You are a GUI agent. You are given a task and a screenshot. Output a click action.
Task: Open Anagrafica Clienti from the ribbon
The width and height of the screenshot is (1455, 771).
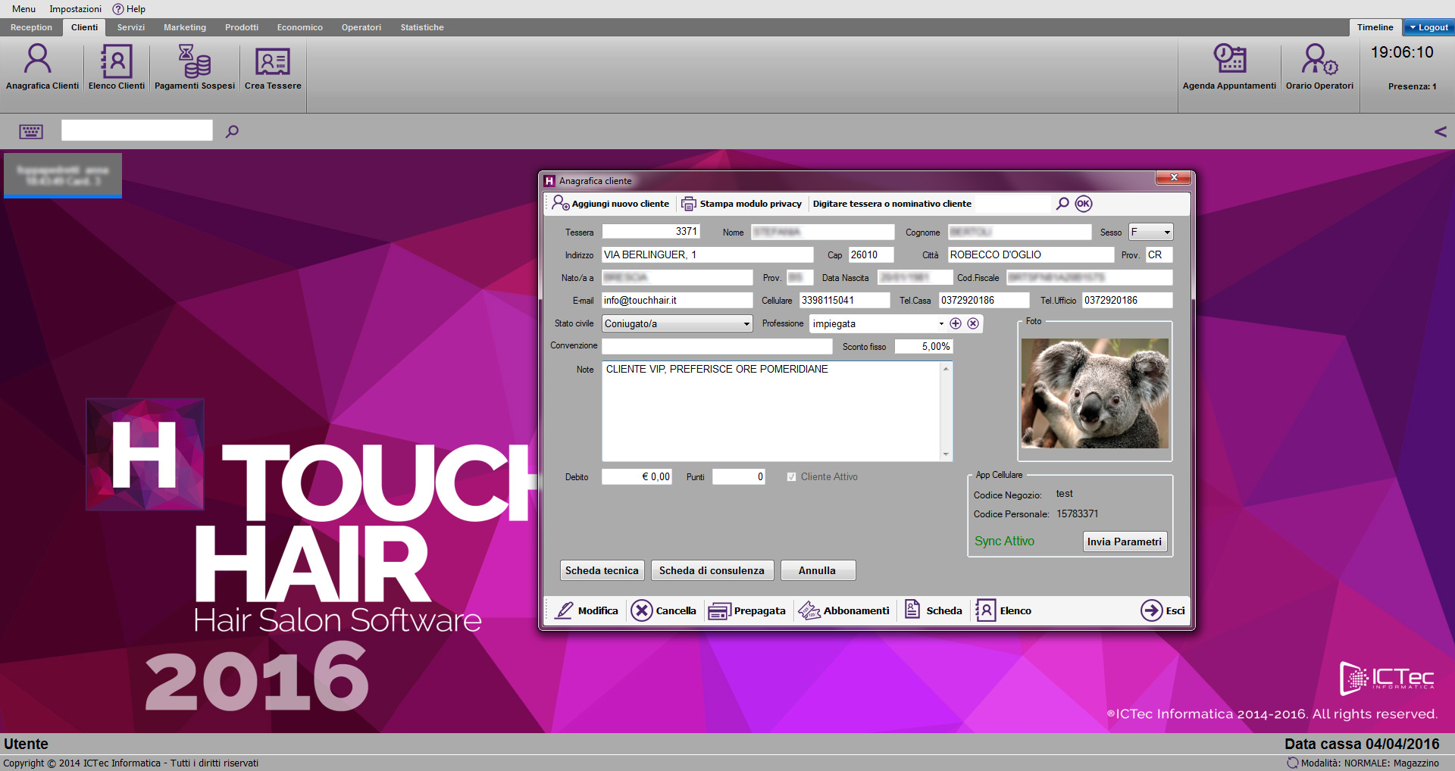pyautogui.click(x=42, y=67)
